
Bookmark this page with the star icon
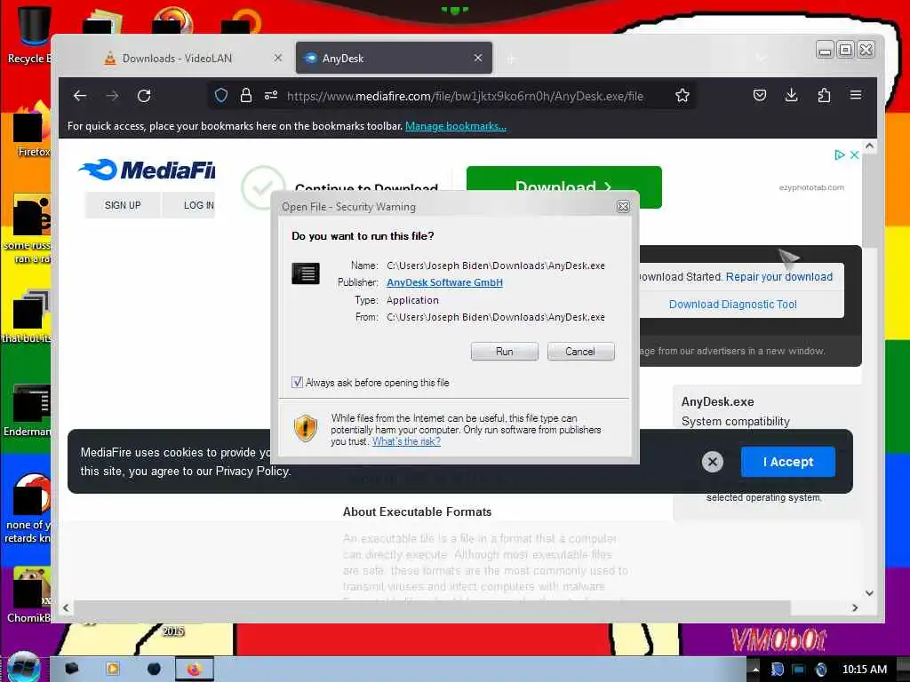click(x=682, y=96)
